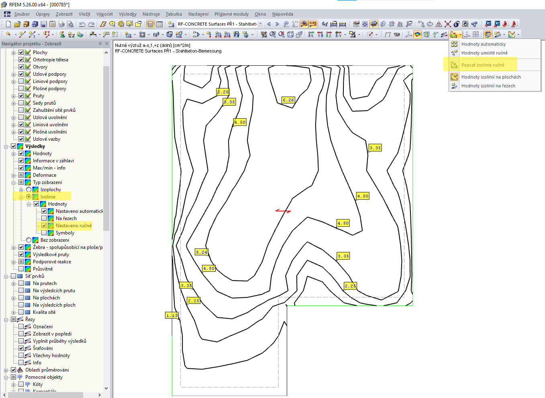The image size is (545, 398).
Task: Click the zoom window magnifier icon
Action: [273, 34]
